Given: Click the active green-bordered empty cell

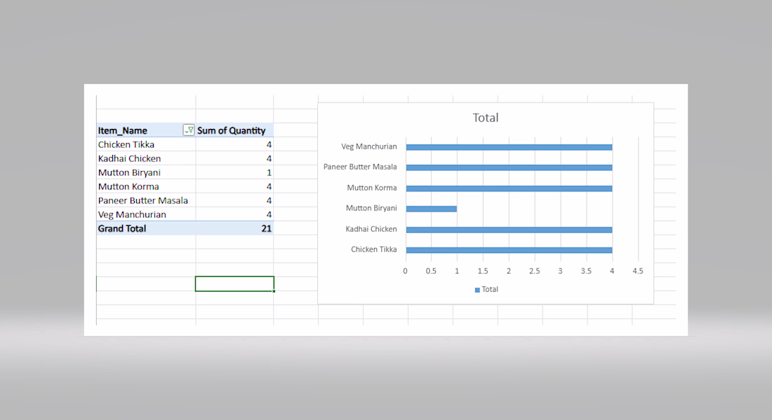Looking at the screenshot, I should (234, 284).
